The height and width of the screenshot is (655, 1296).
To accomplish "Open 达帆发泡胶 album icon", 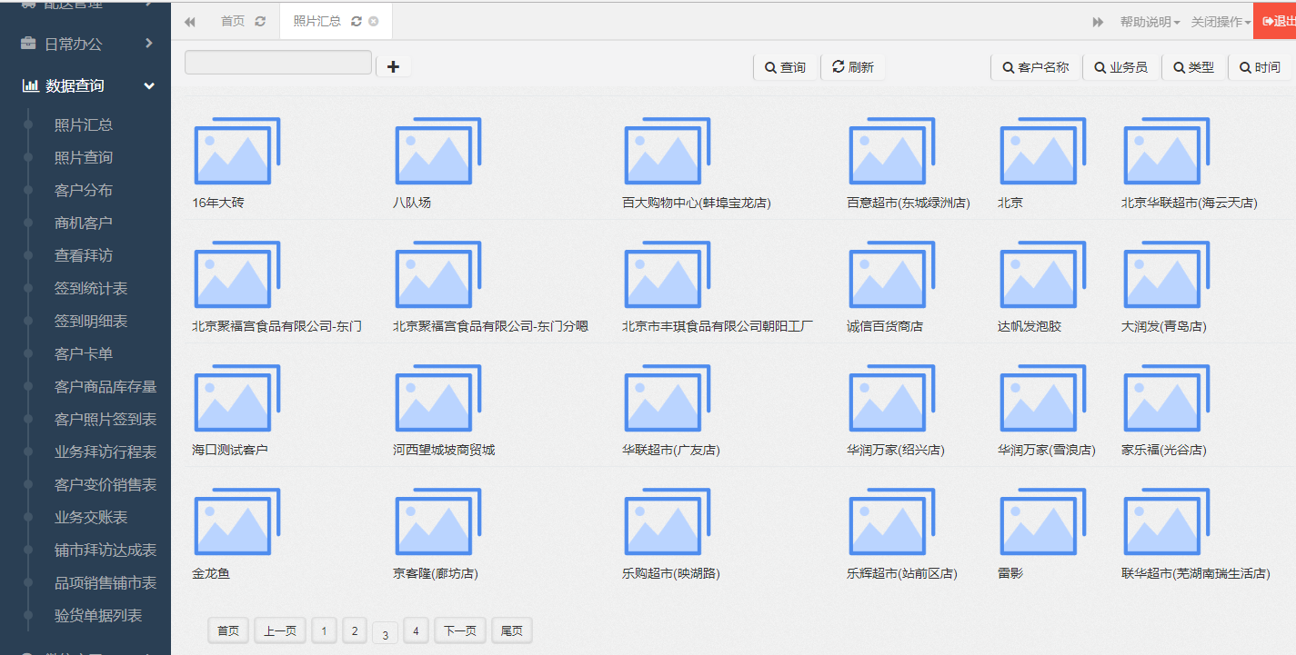I will [1042, 274].
